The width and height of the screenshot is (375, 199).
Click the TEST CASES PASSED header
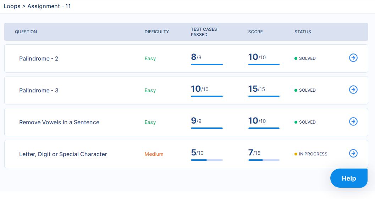(204, 32)
